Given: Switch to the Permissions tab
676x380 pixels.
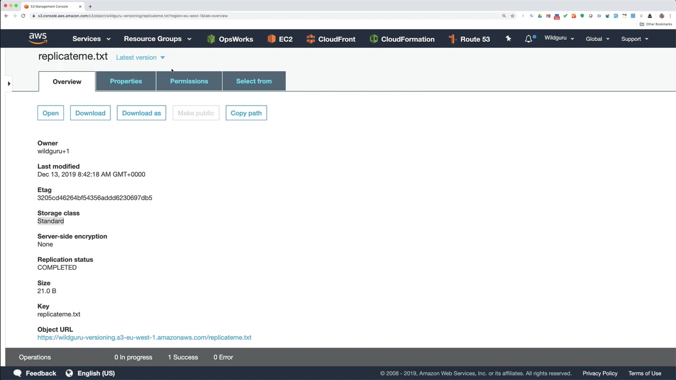Looking at the screenshot, I should 189,81.
